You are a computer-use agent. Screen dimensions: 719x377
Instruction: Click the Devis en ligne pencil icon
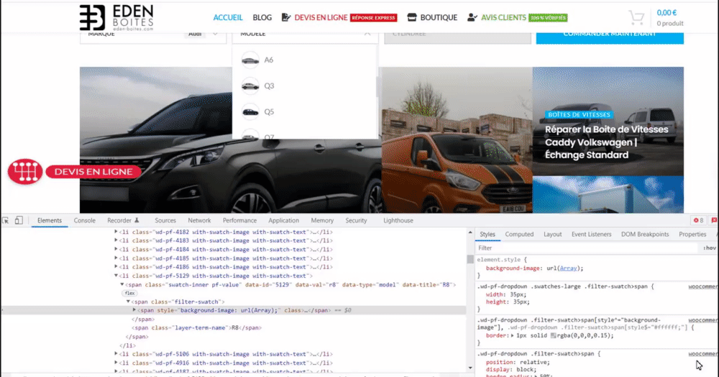click(286, 17)
